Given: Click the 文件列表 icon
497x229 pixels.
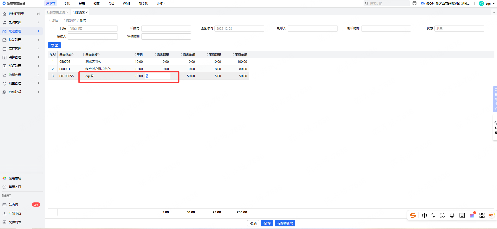Looking at the screenshot, I should point(4,222).
